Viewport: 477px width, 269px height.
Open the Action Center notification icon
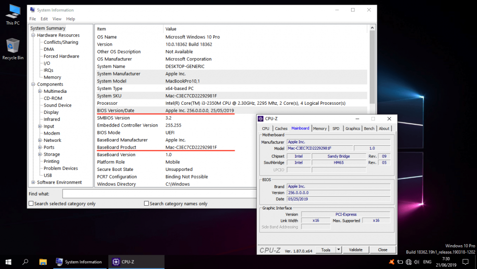point(466,262)
